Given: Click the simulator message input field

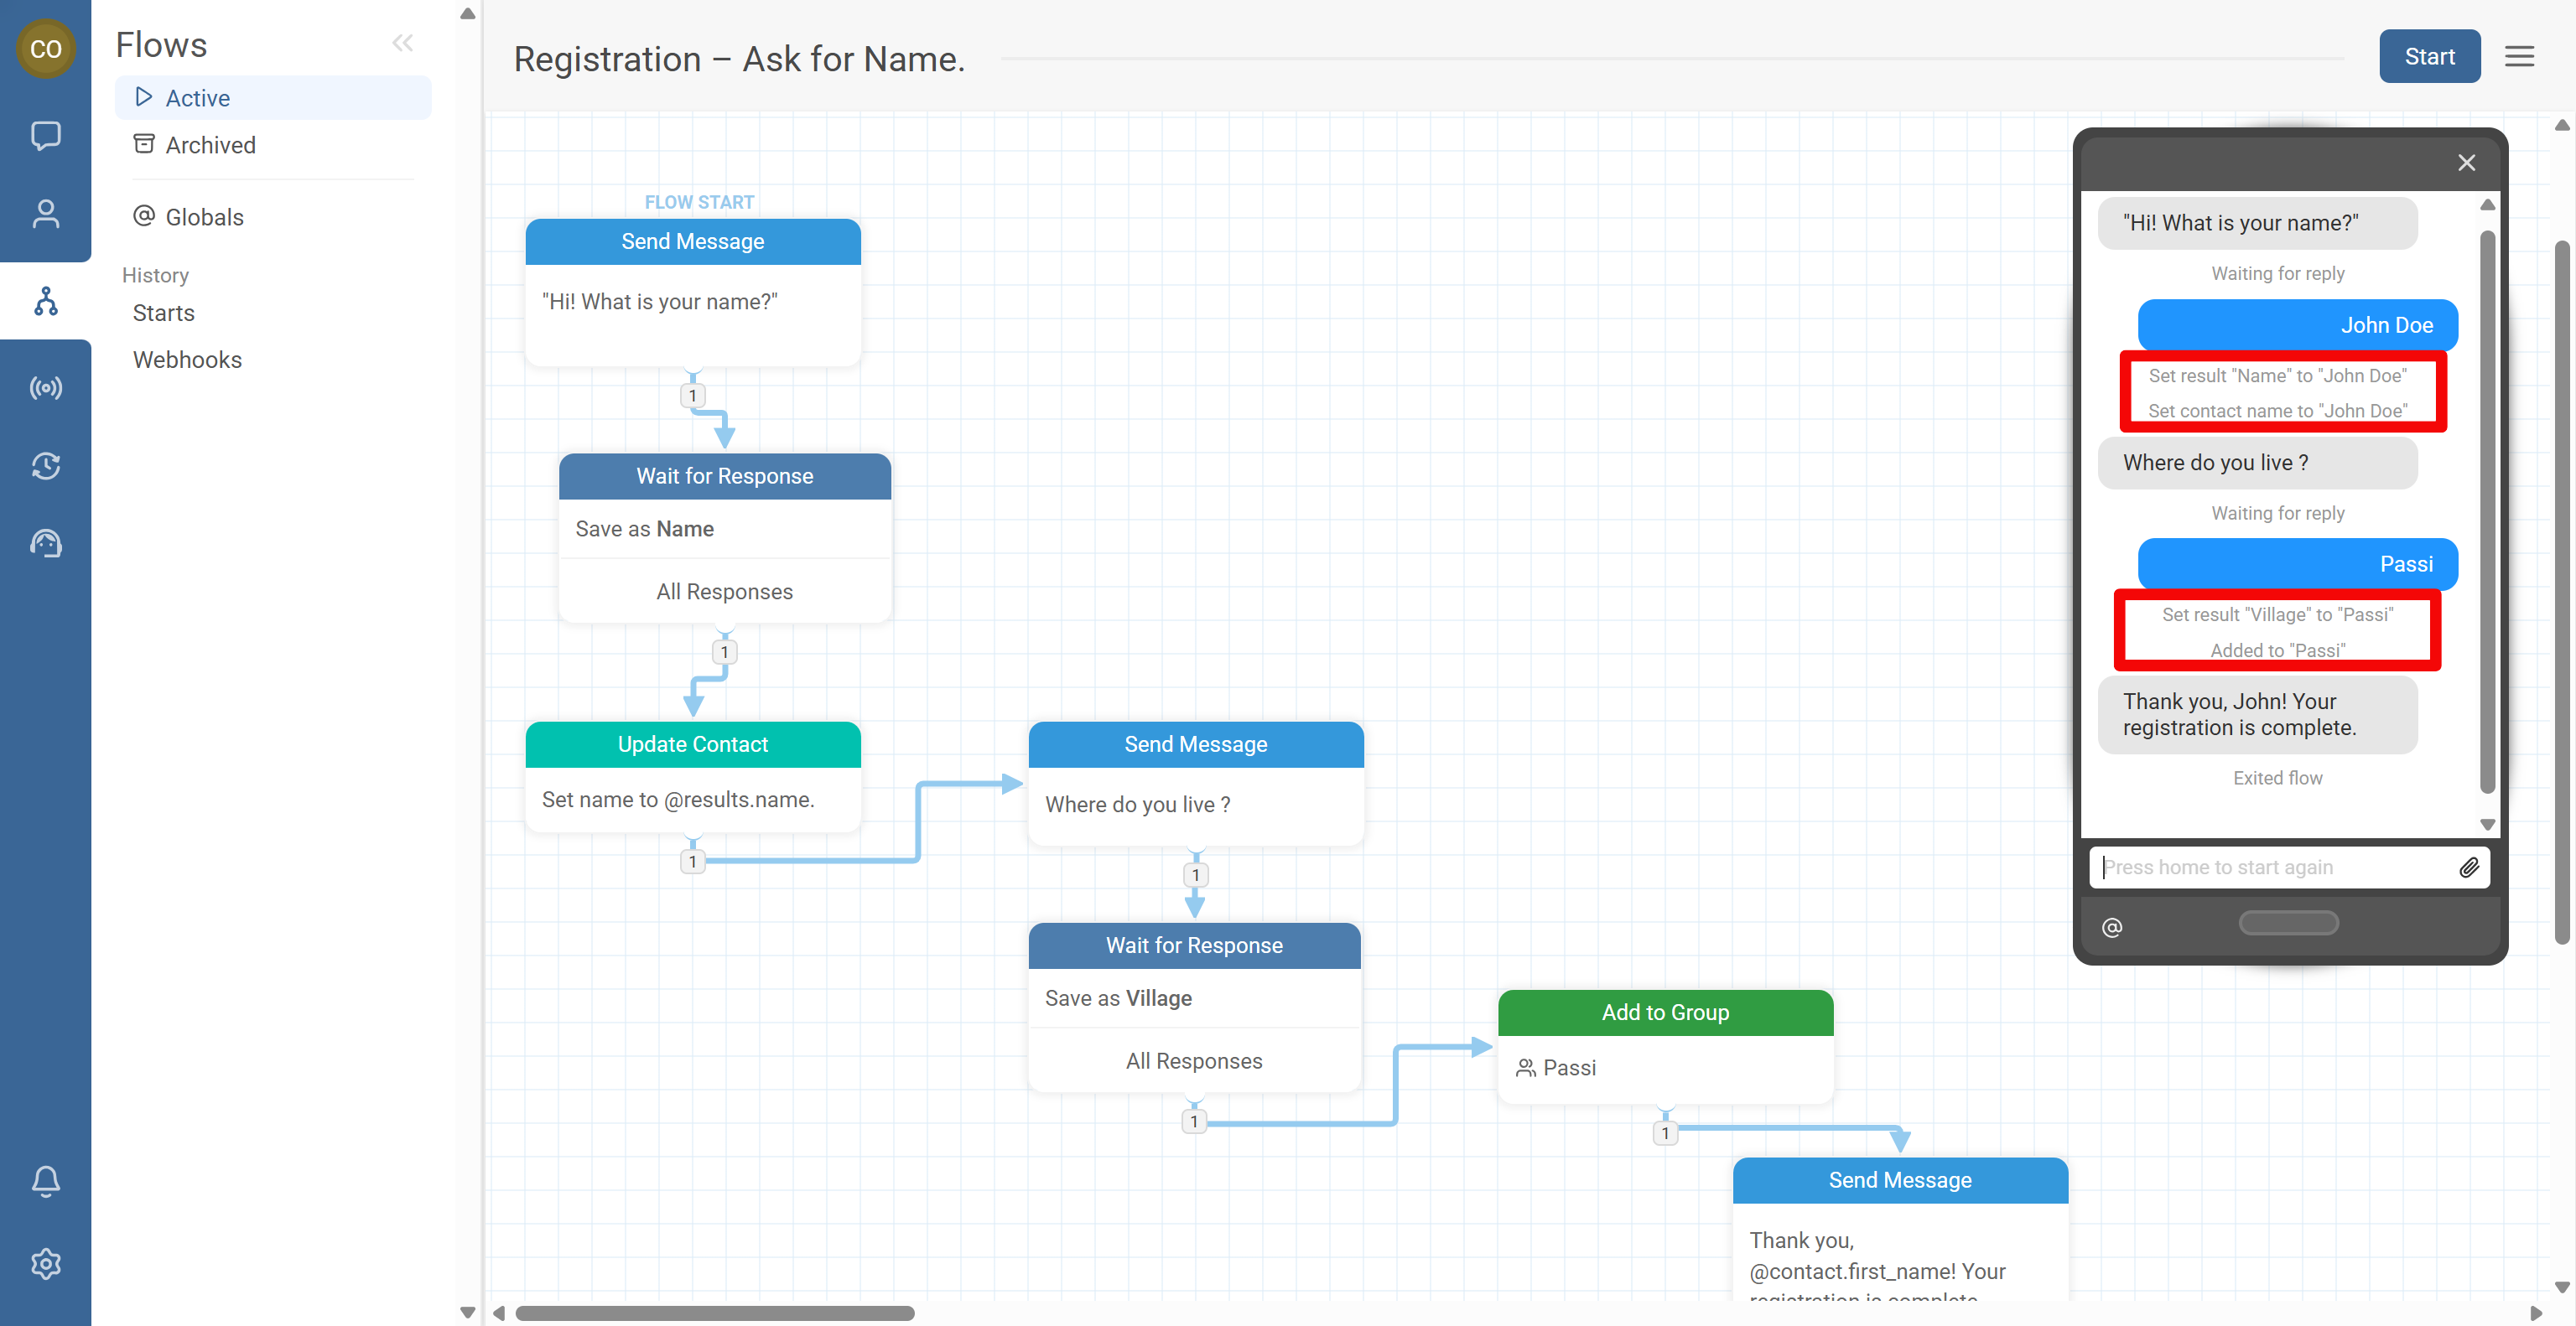Looking at the screenshot, I should 2270,868.
